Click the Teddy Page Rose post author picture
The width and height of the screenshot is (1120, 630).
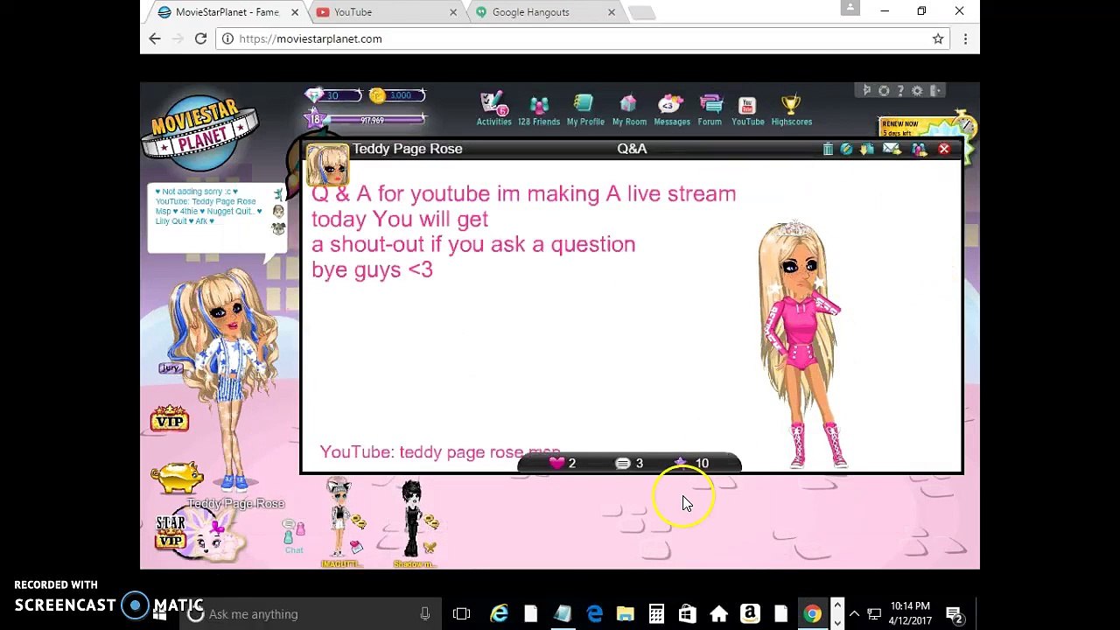point(327,164)
